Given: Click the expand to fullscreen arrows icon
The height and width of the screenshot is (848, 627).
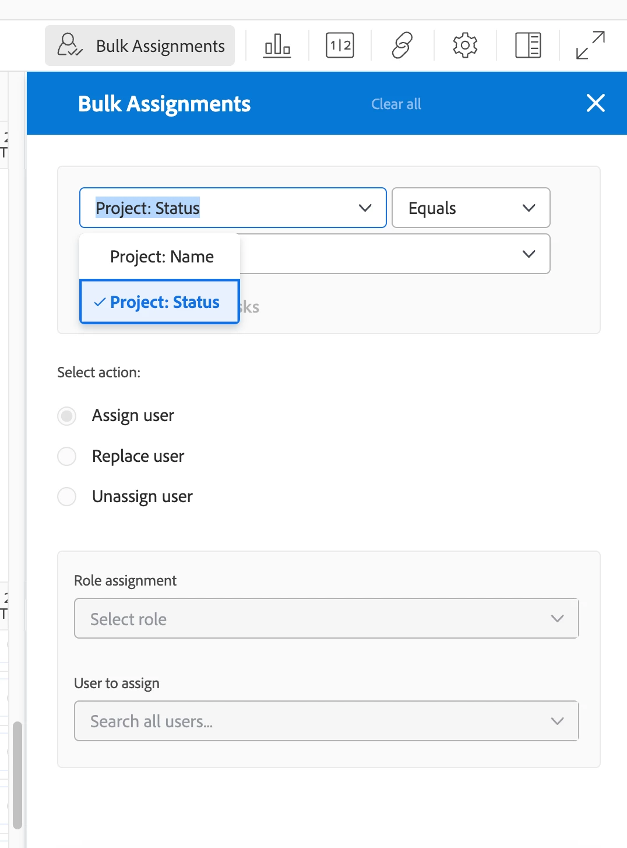Looking at the screenshot, I should (590, 45).
